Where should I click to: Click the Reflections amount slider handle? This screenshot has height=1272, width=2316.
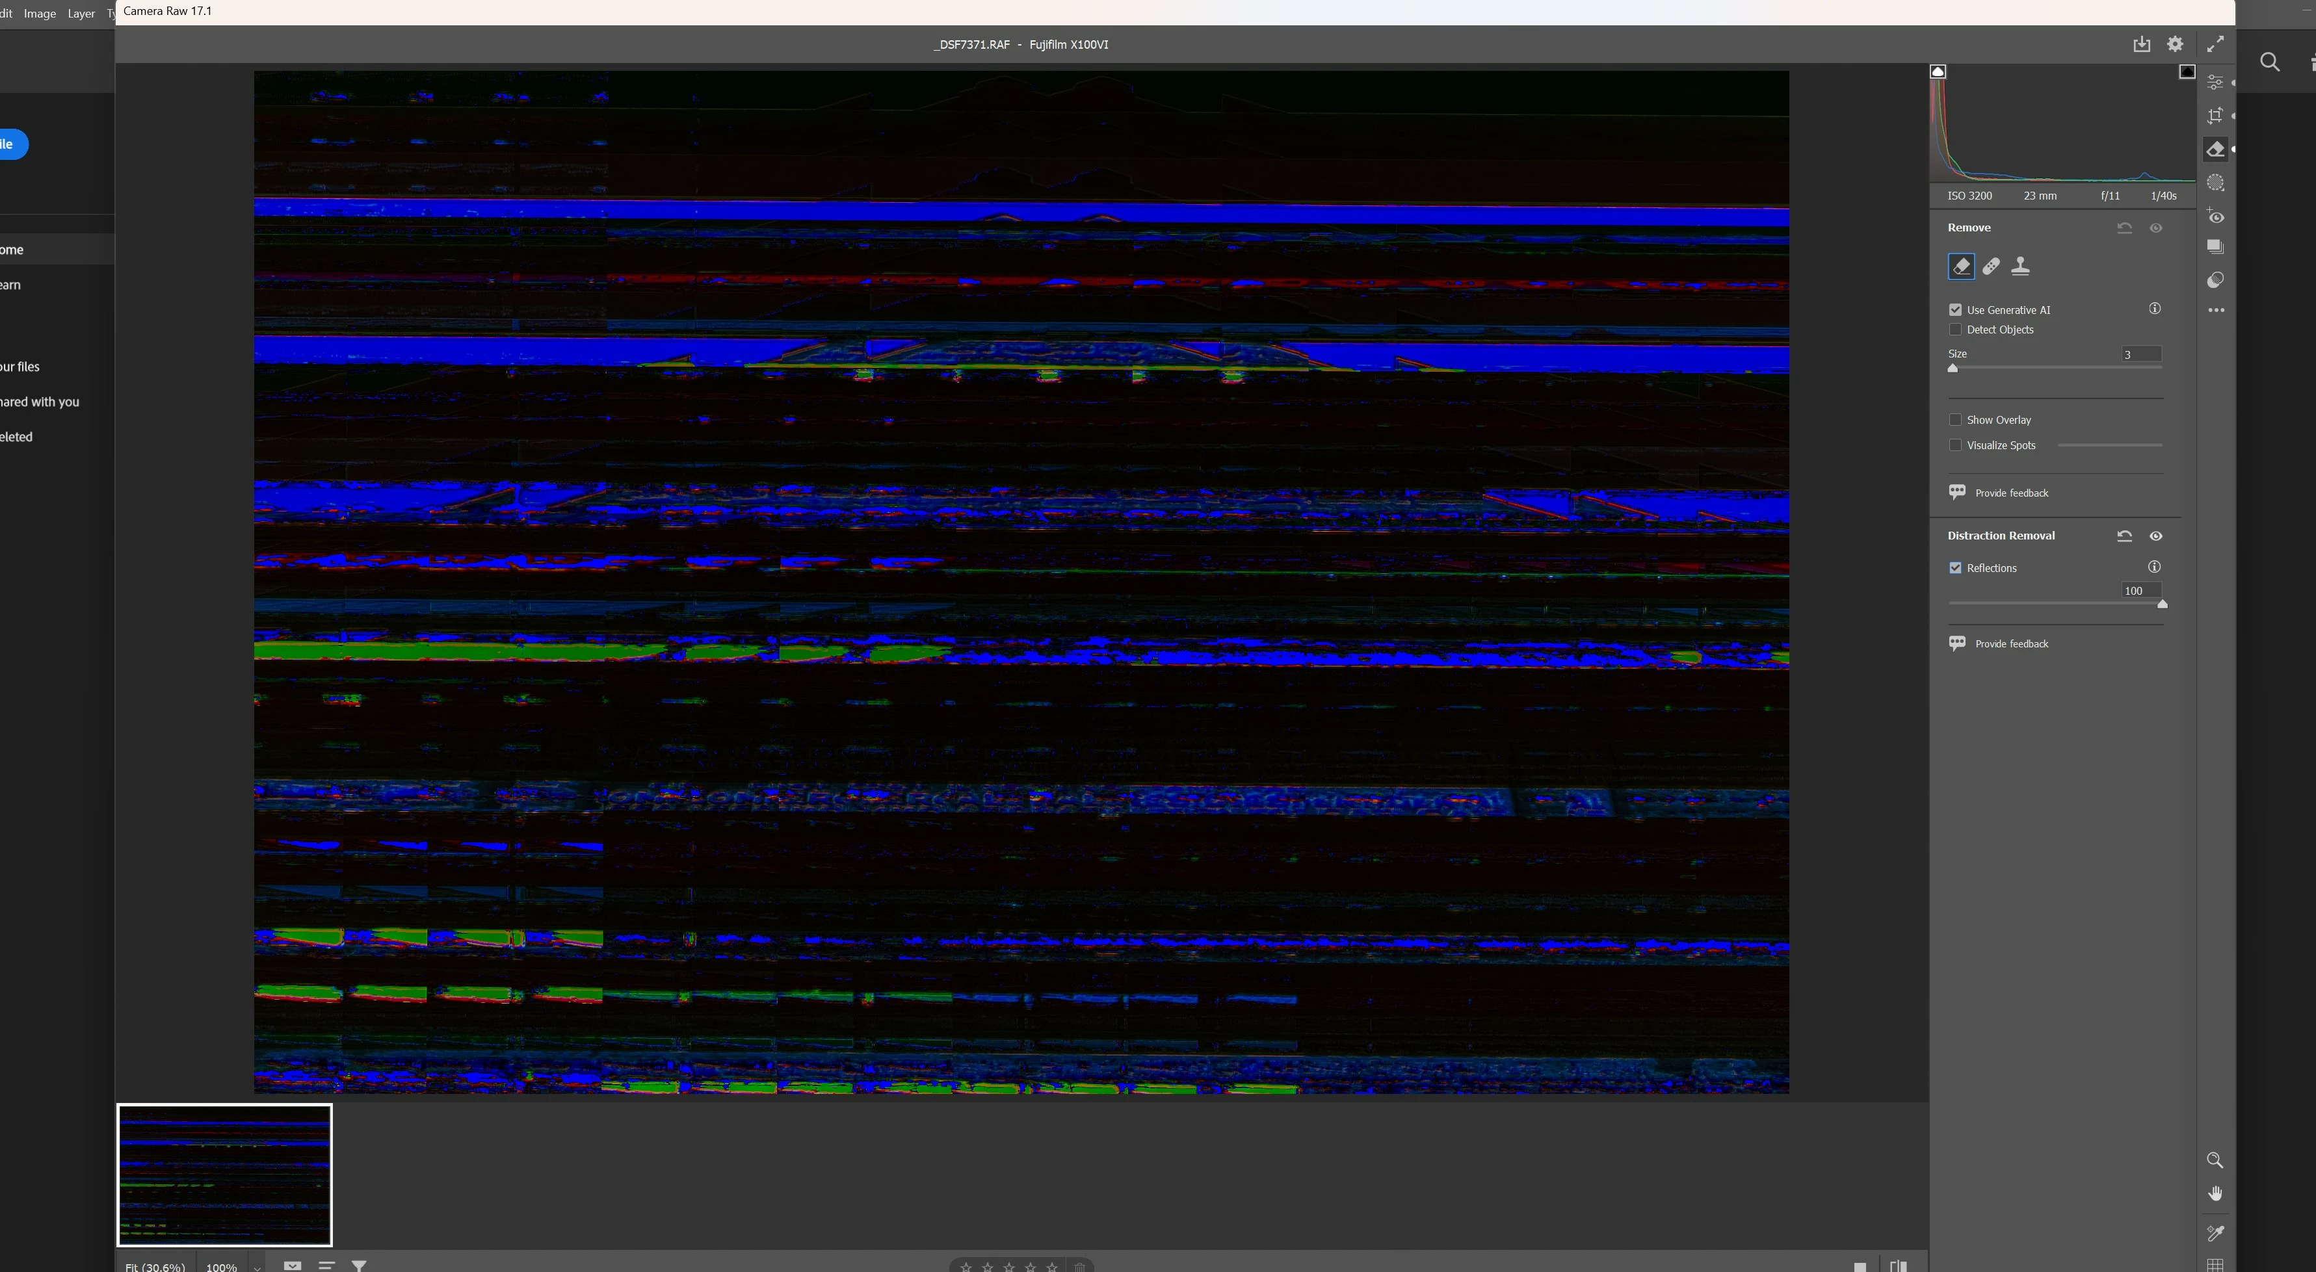tap(2163, 604)
